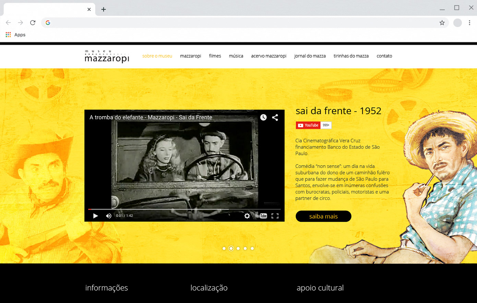Screen dimensions: 477x303
Task: Share the video via share icon
Action: pos(275,117)
